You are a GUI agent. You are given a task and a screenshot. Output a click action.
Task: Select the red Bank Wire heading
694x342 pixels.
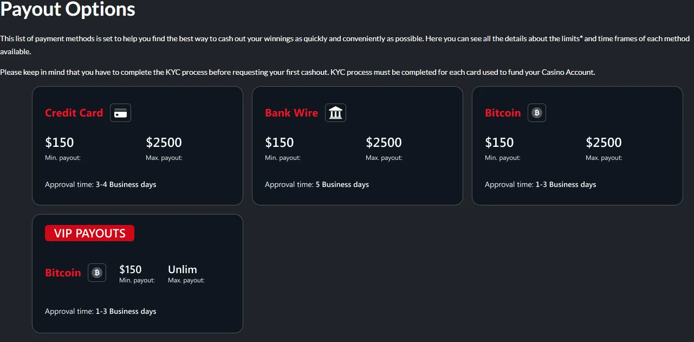pyautogui.click(x=291, y=113)
